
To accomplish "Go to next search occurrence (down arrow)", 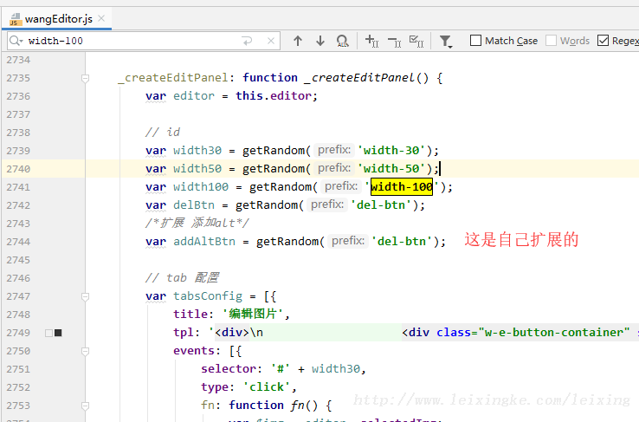I will click(319, 41).
